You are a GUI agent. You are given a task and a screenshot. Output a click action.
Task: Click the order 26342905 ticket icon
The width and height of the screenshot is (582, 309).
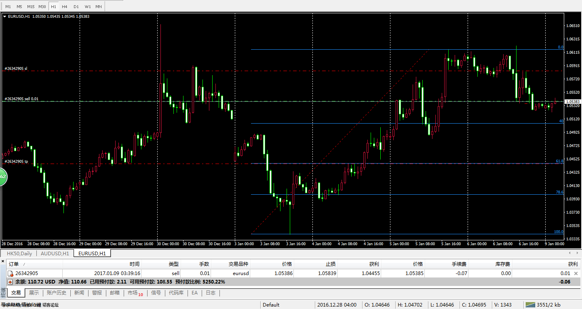(x=11, y=273)
